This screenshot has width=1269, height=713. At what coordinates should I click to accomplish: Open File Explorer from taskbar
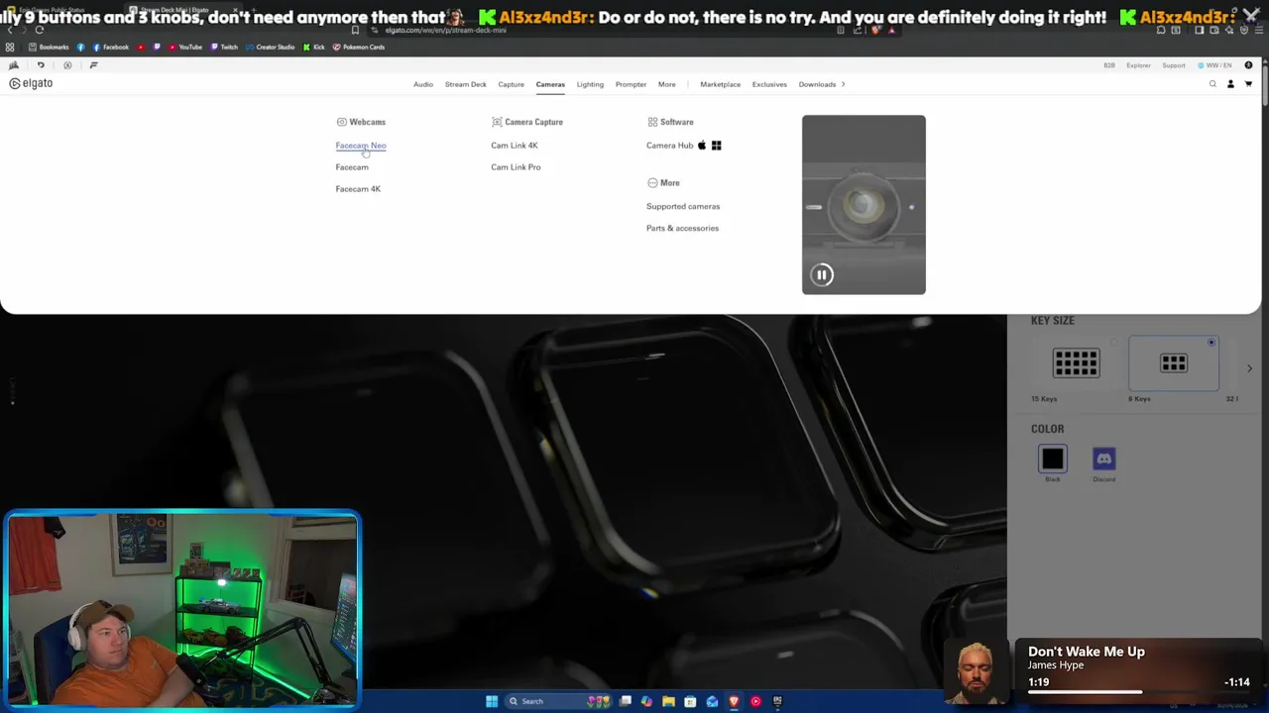[x=668, y=701]
